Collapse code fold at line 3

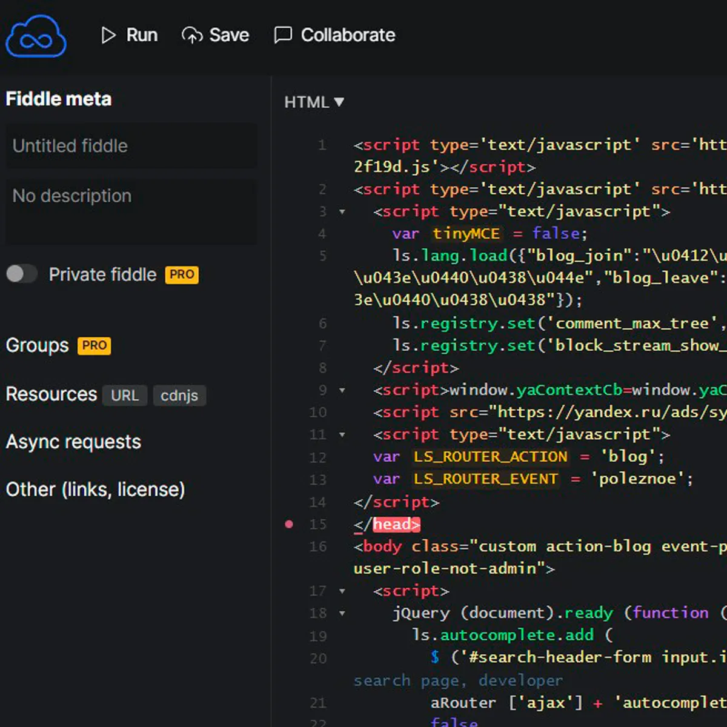[342, 212]
